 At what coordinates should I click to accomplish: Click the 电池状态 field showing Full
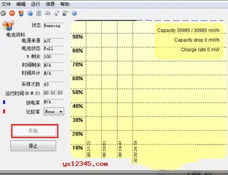54,49
